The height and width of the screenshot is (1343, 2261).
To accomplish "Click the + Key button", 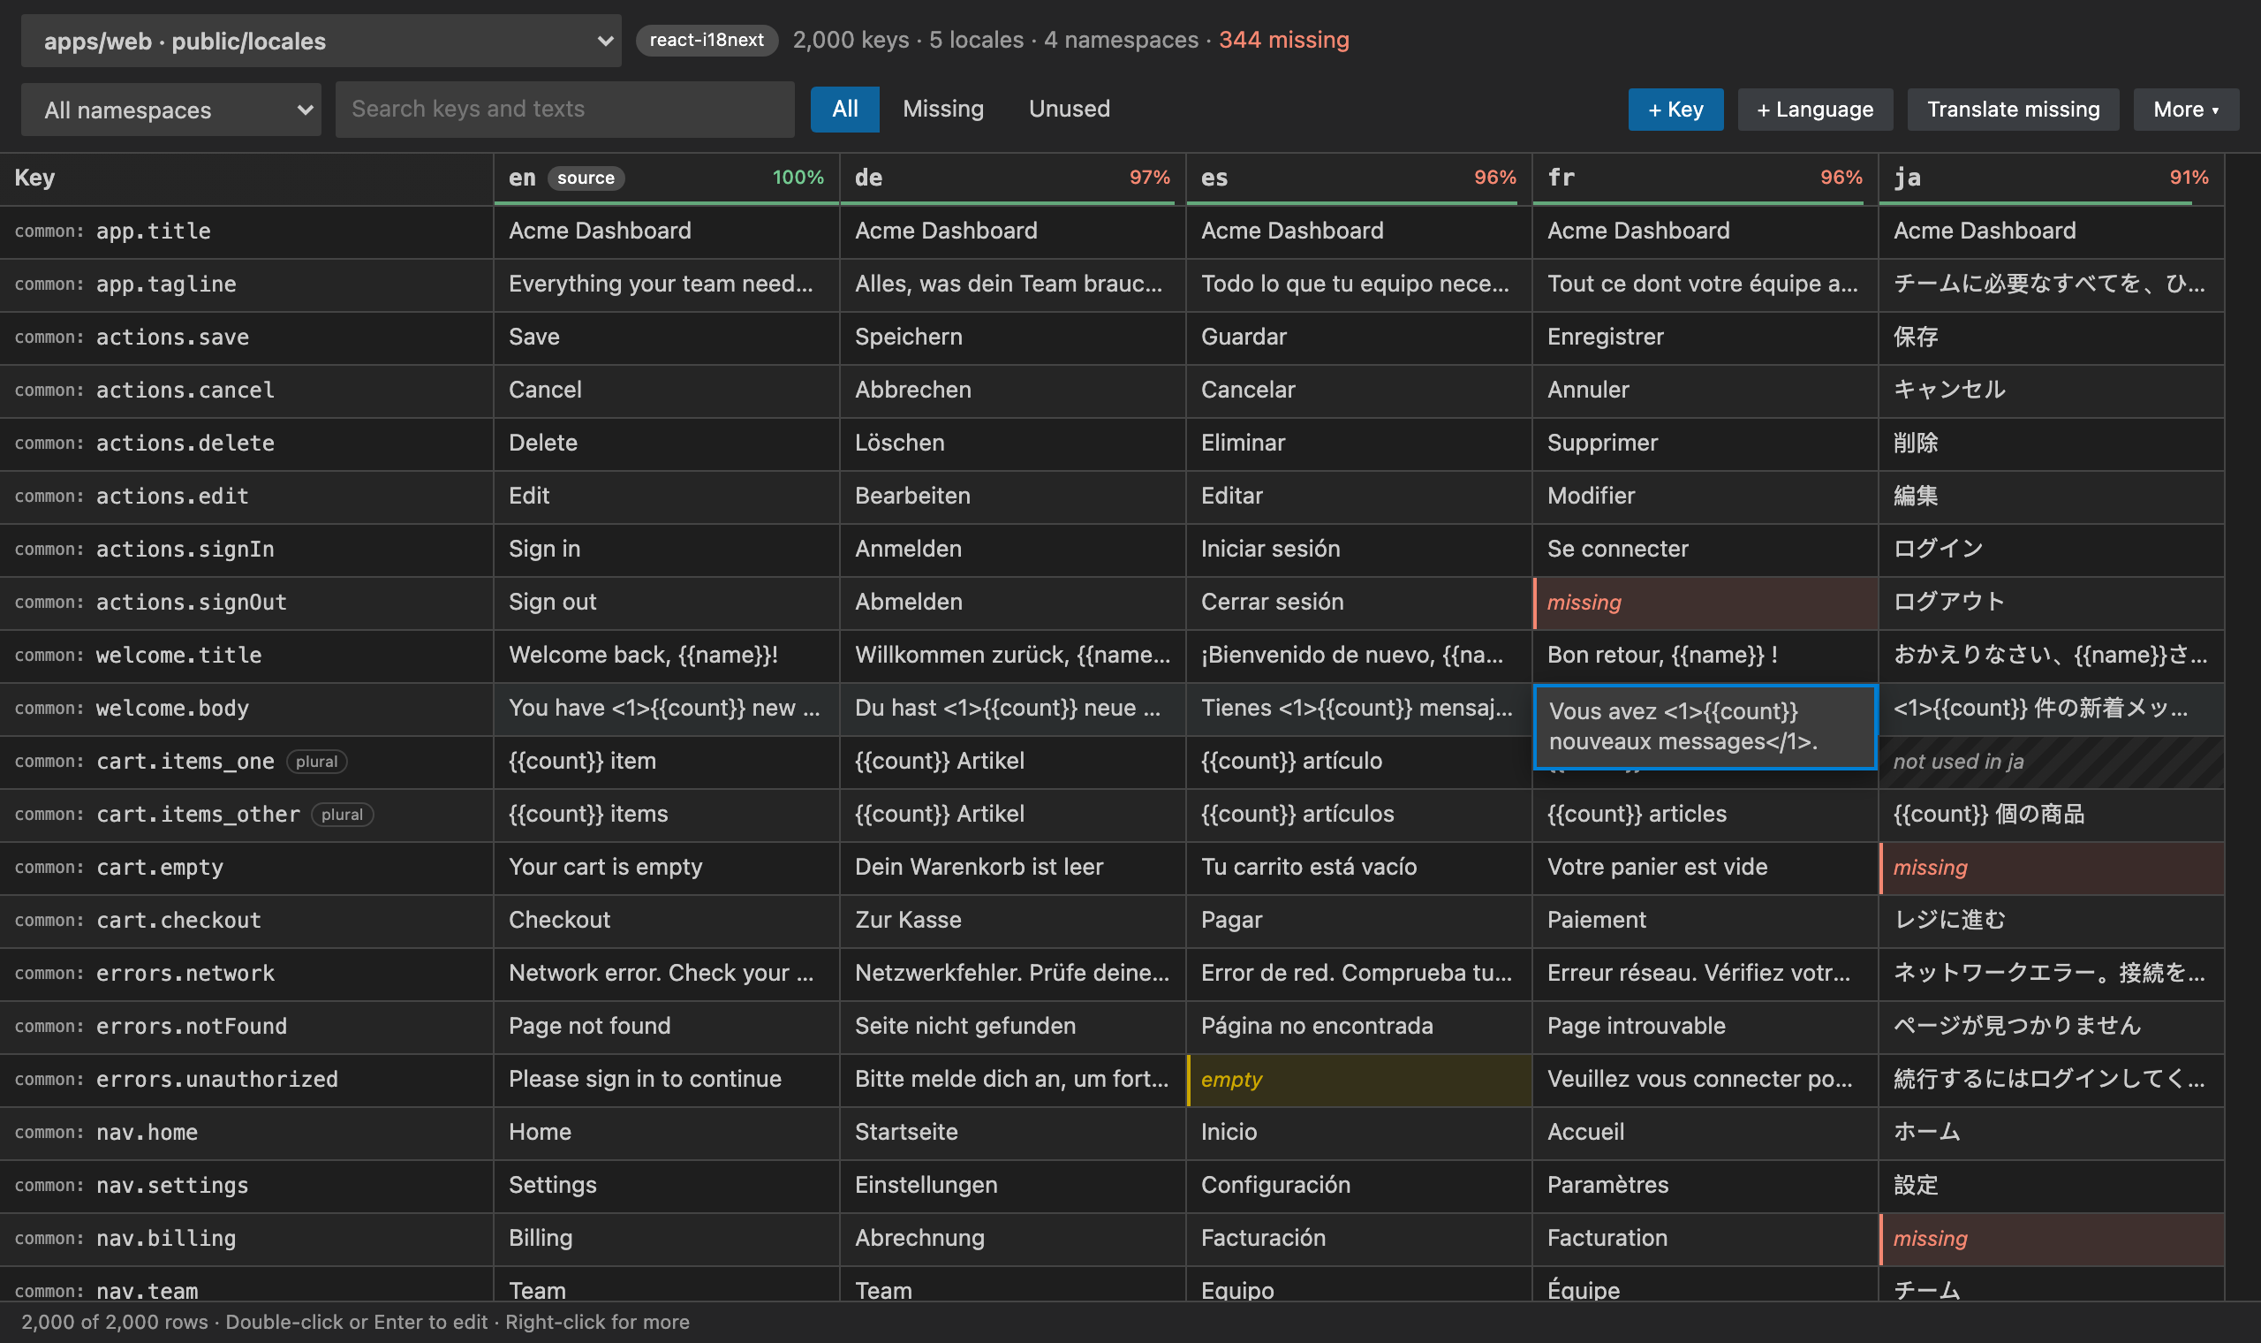I will [1675, 110].
